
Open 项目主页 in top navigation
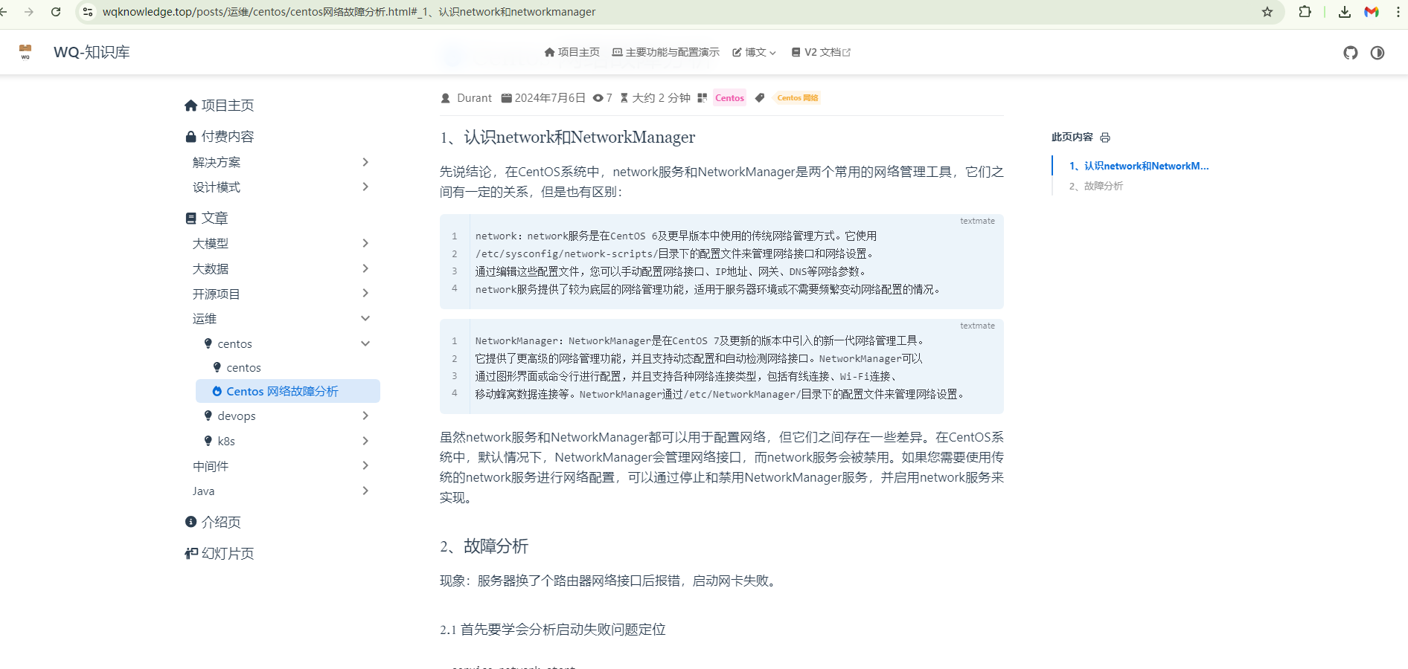click(x=572, y=52)
